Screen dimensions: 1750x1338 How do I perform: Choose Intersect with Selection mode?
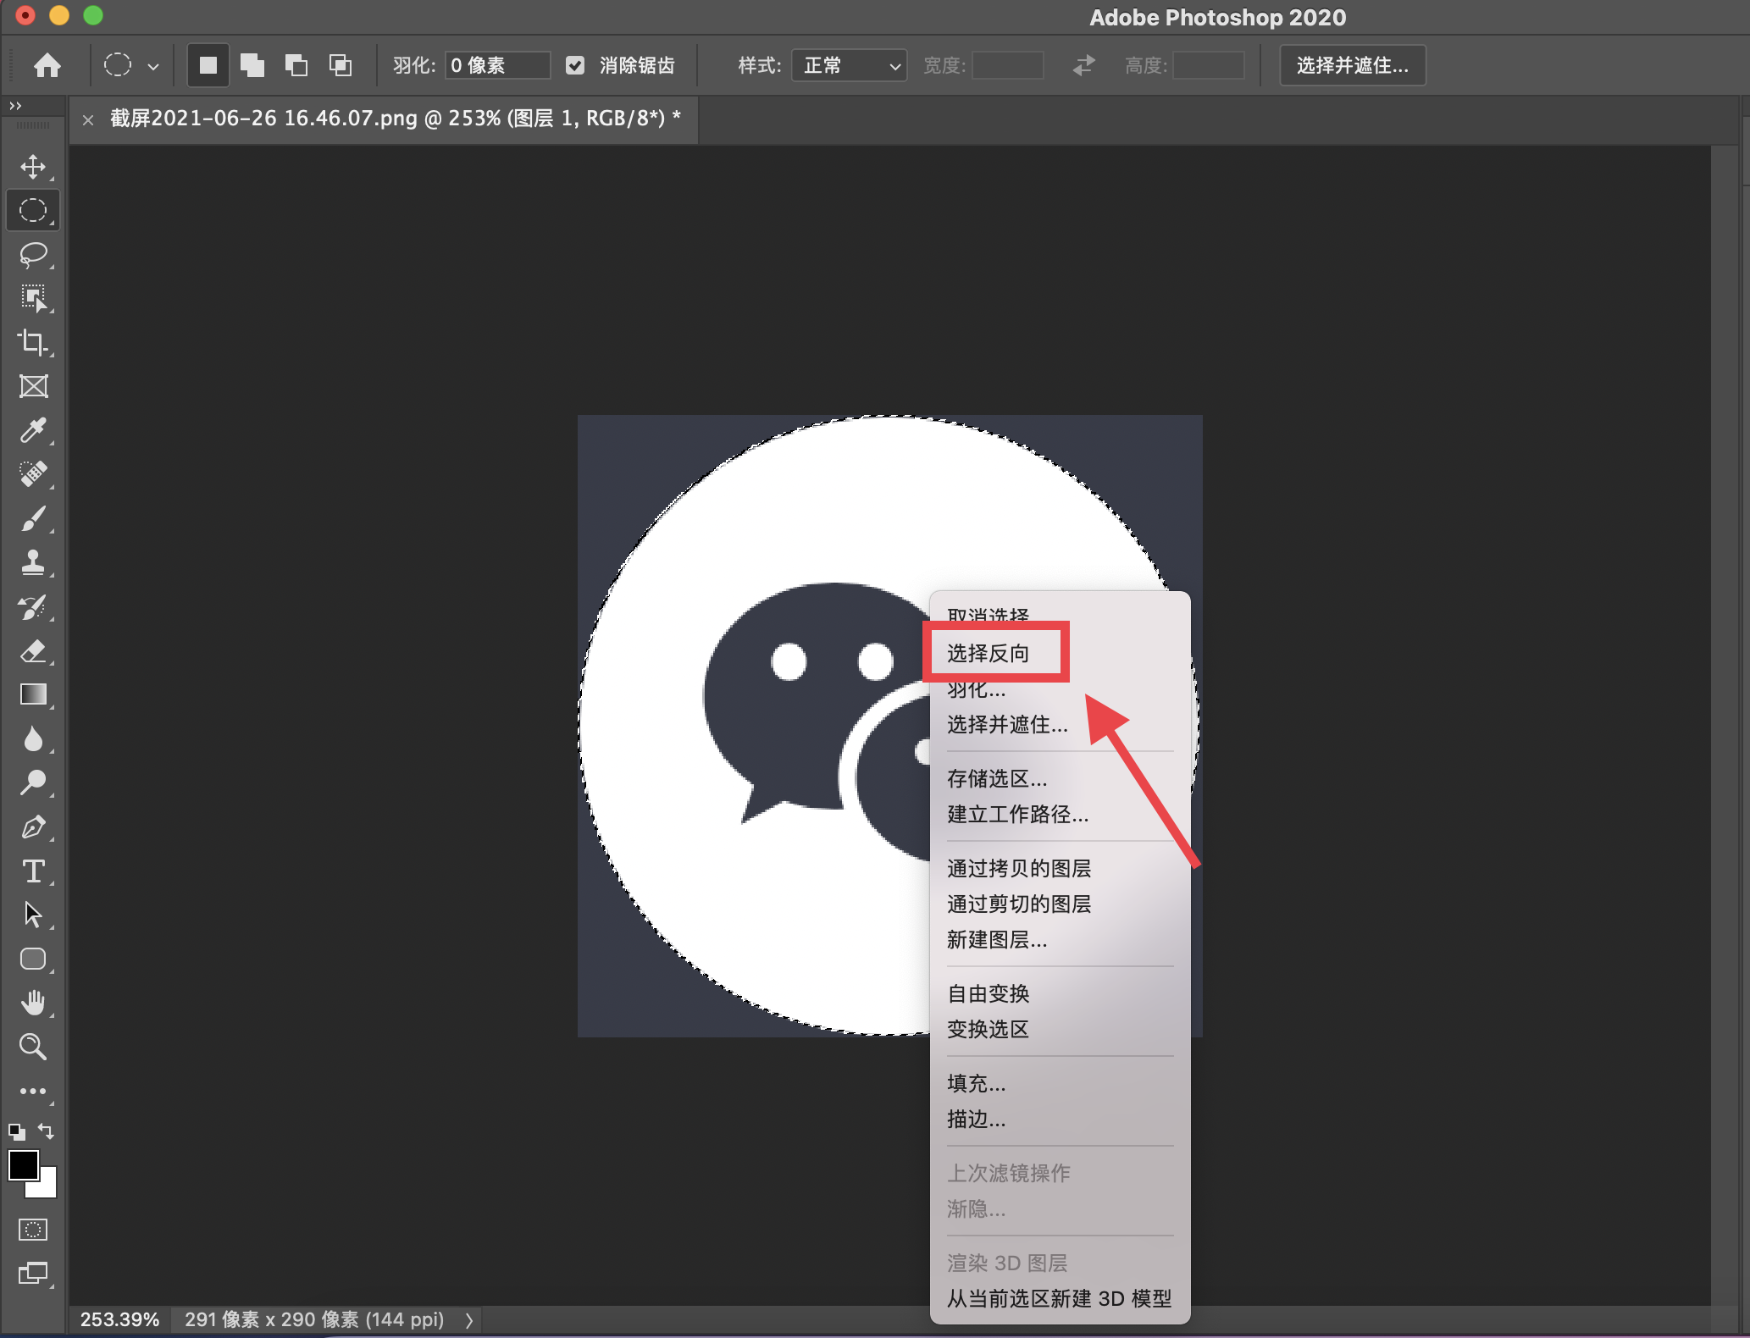[x=340, y=65]
